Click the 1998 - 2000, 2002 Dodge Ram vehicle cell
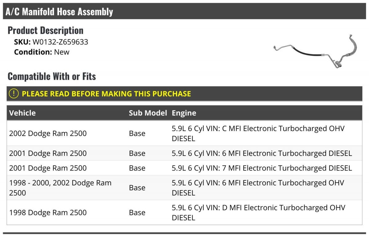The height and width of the screenshot is (237, 369). [60, 188]
